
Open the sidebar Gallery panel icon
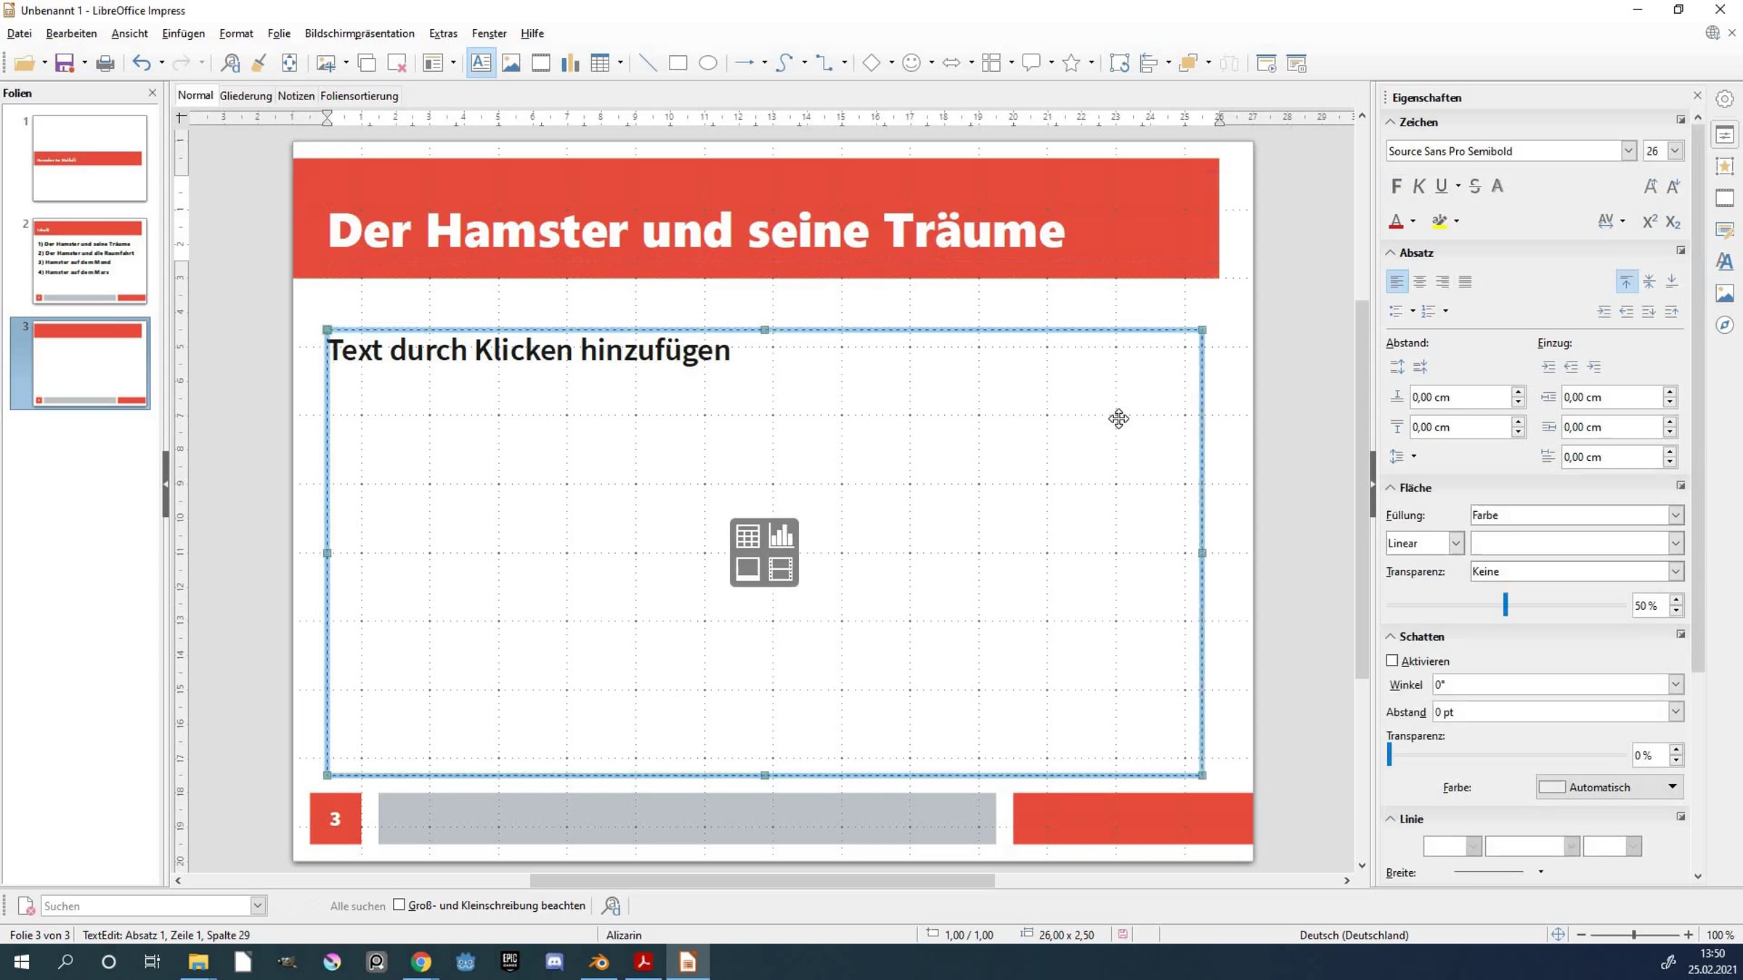1725,293
